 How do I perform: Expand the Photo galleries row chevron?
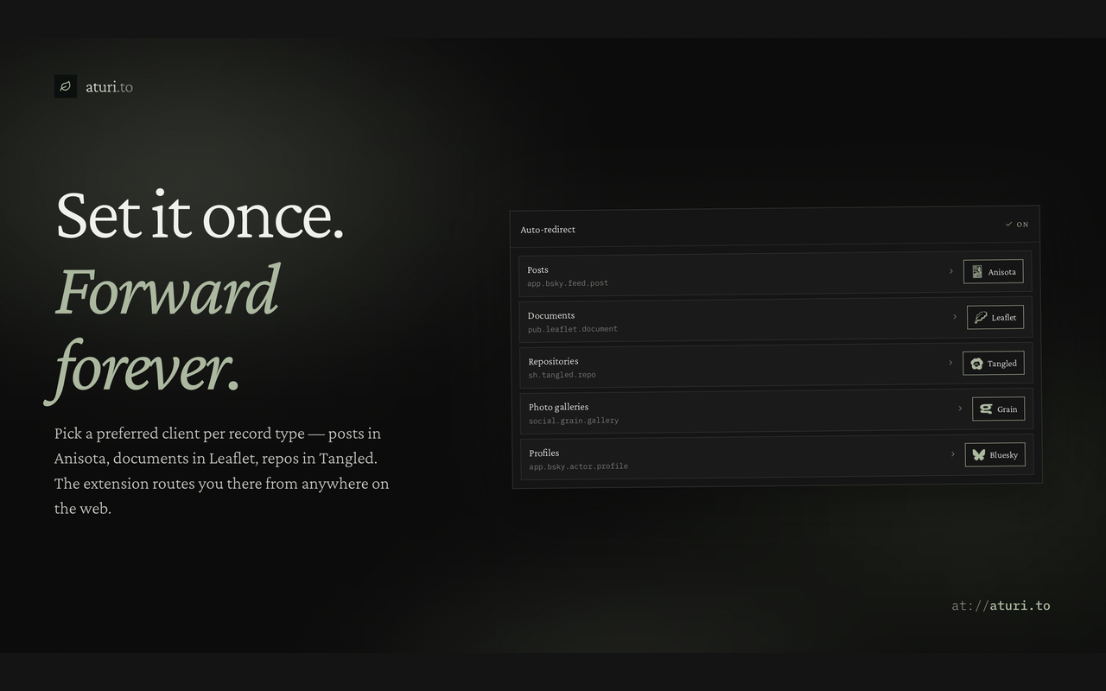click(x=960, y=409)
